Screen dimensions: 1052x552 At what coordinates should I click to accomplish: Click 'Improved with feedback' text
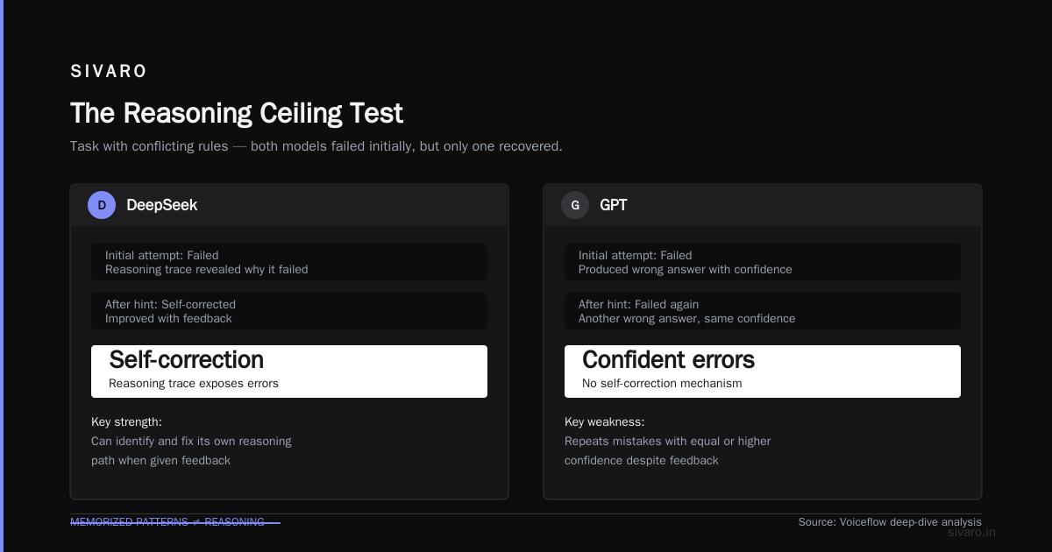[168, 319]
